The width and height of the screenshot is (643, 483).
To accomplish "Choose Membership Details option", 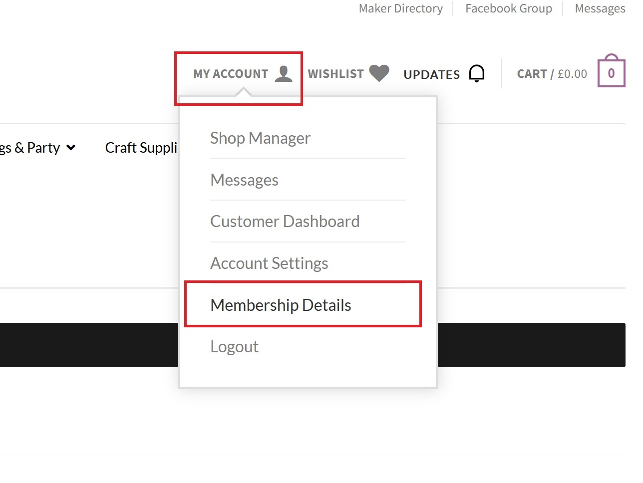I will [x=281, y=305].
